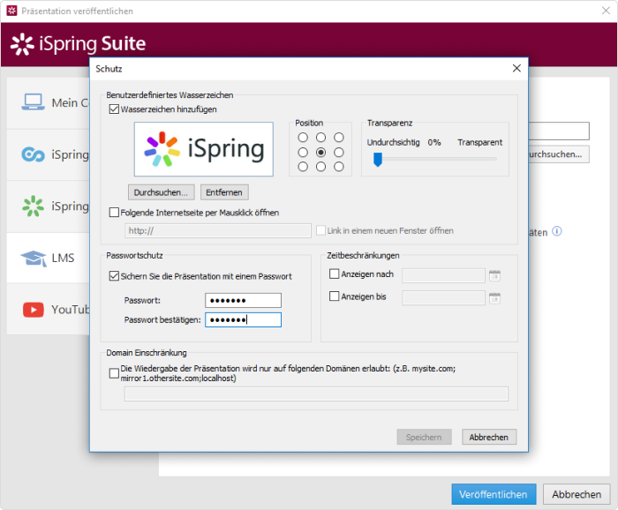Click the '0%' transparency value

[x=434, y=142]
